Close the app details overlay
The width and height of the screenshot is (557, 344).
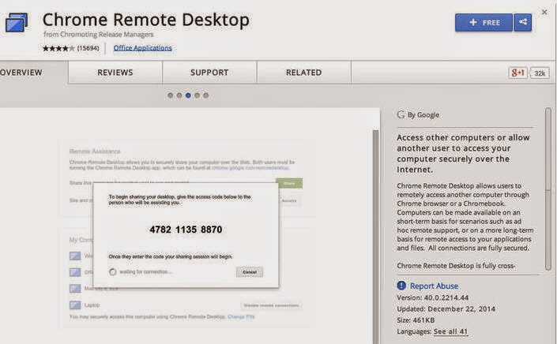point(544,12)
